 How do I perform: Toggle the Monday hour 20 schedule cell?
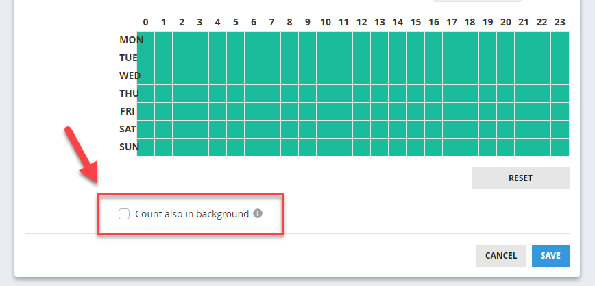(x=506, y=40)
